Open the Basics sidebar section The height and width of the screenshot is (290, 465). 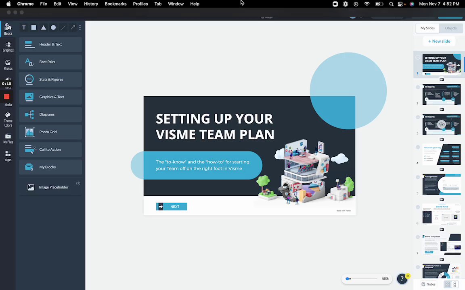tap(8, 29)
